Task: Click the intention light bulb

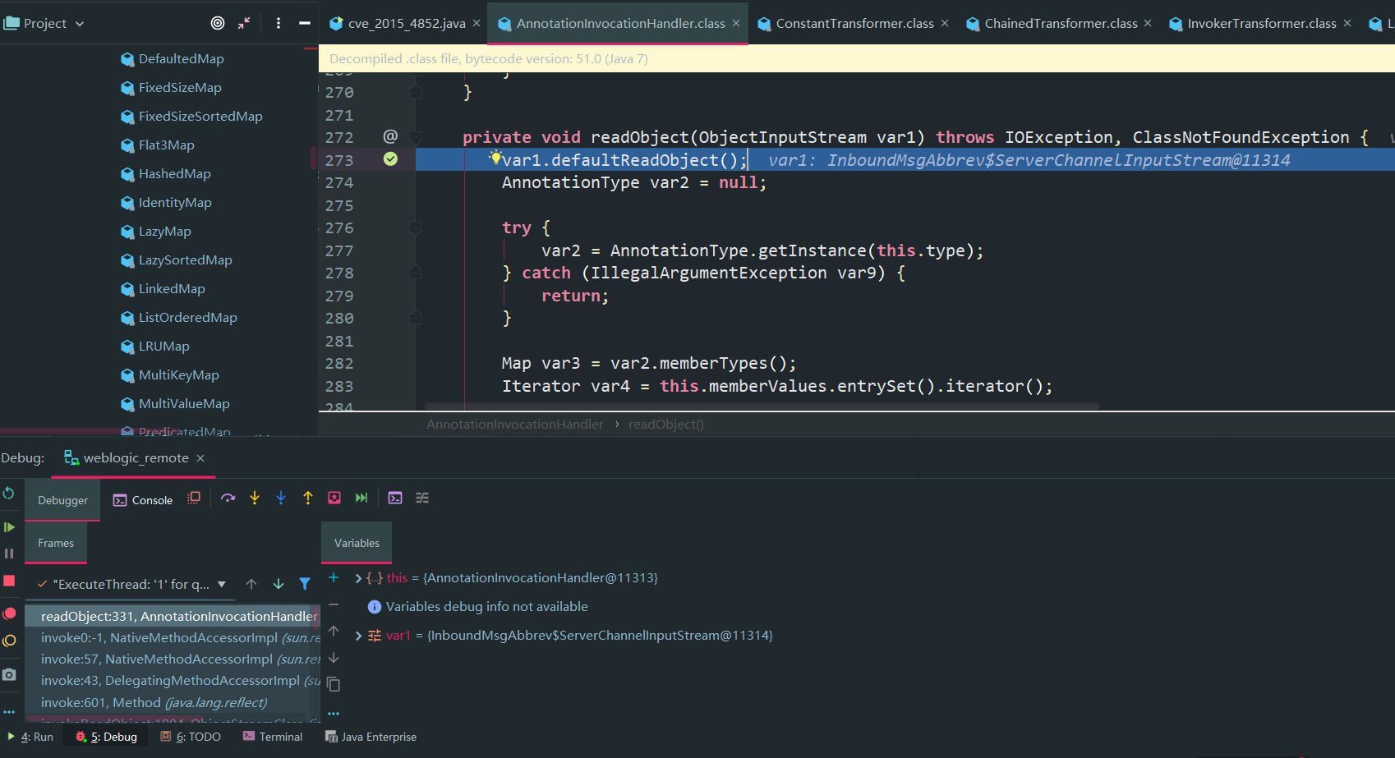Action: tap(495, 157)
